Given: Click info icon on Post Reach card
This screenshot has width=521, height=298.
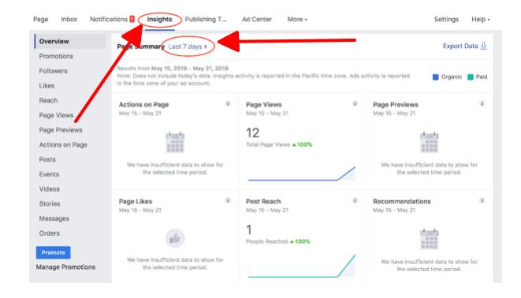Looking at the screenshot, I should pos(355,200).
